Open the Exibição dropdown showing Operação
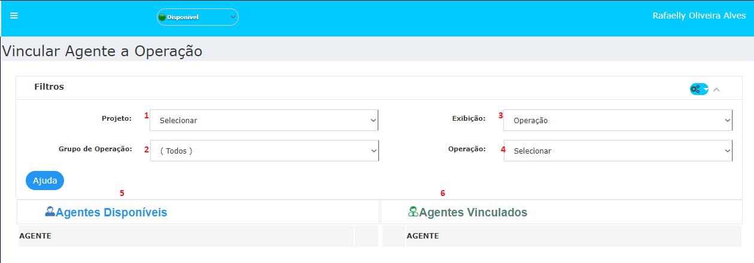Screen dimensions: 754x263 point(618,120)
